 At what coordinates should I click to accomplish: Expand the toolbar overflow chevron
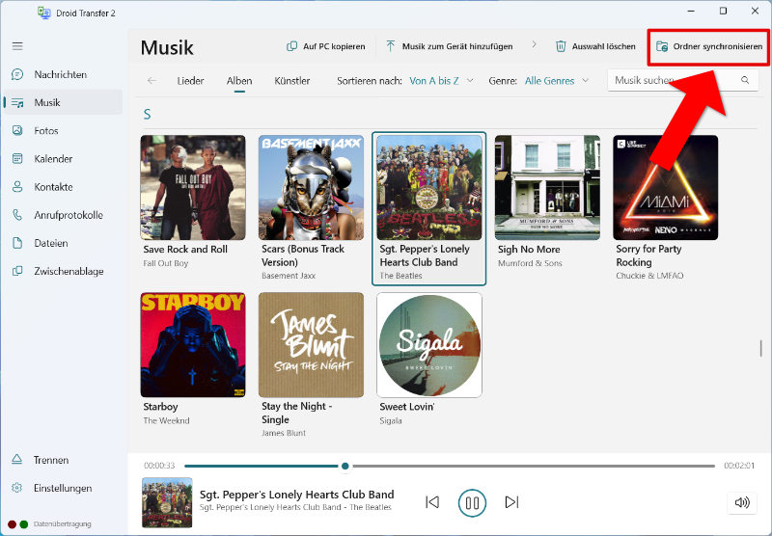tap(535, 44)
